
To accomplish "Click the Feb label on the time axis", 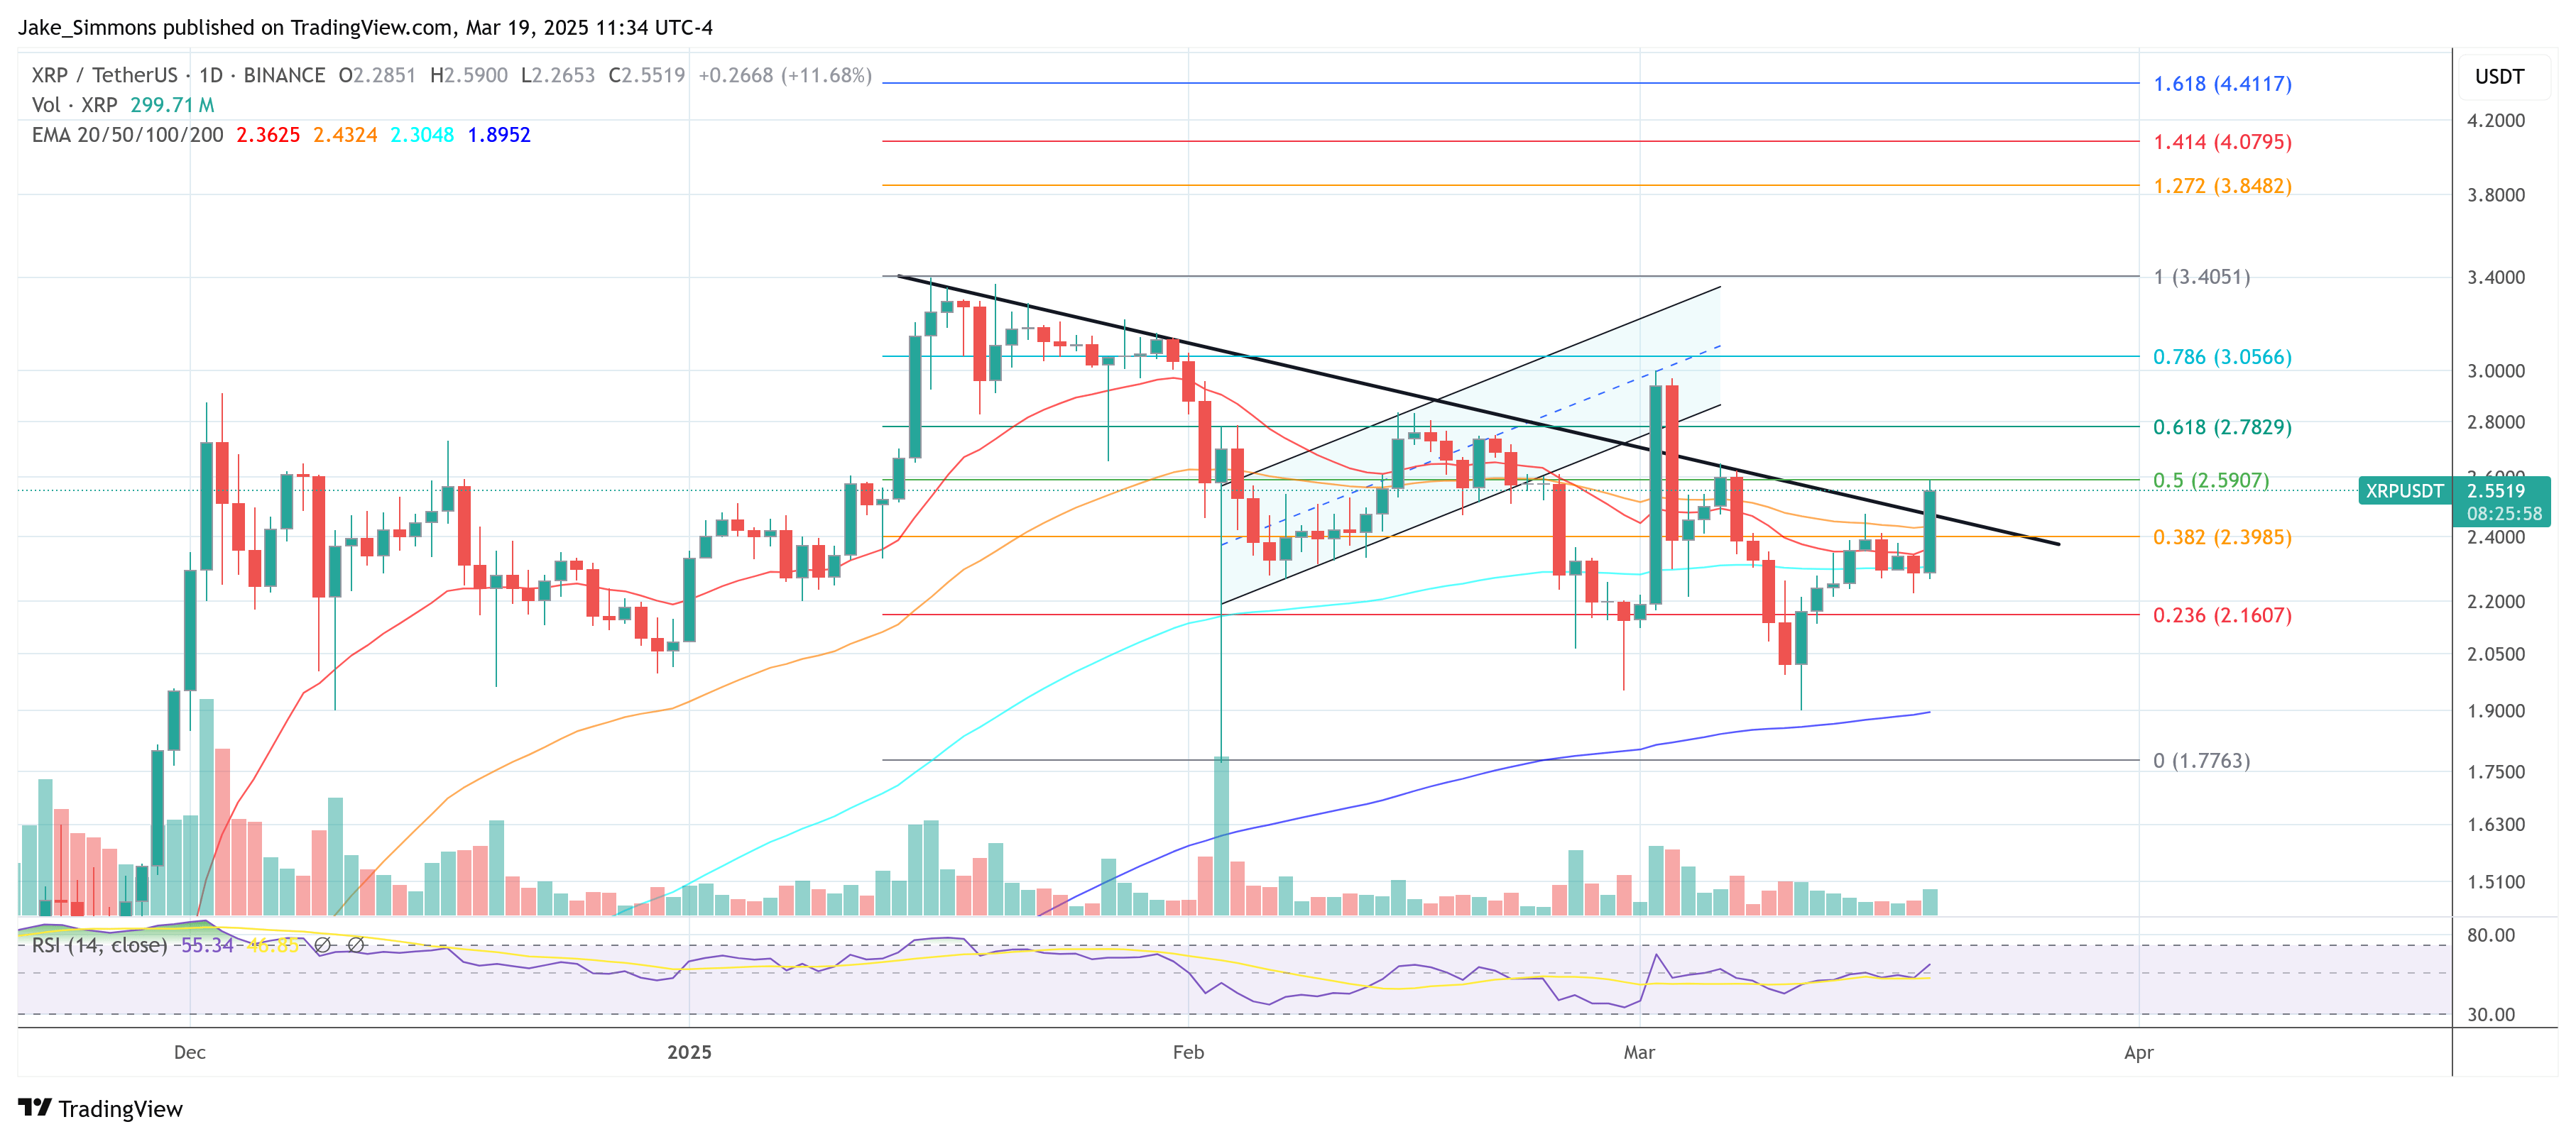I will pos(1188,1052).
